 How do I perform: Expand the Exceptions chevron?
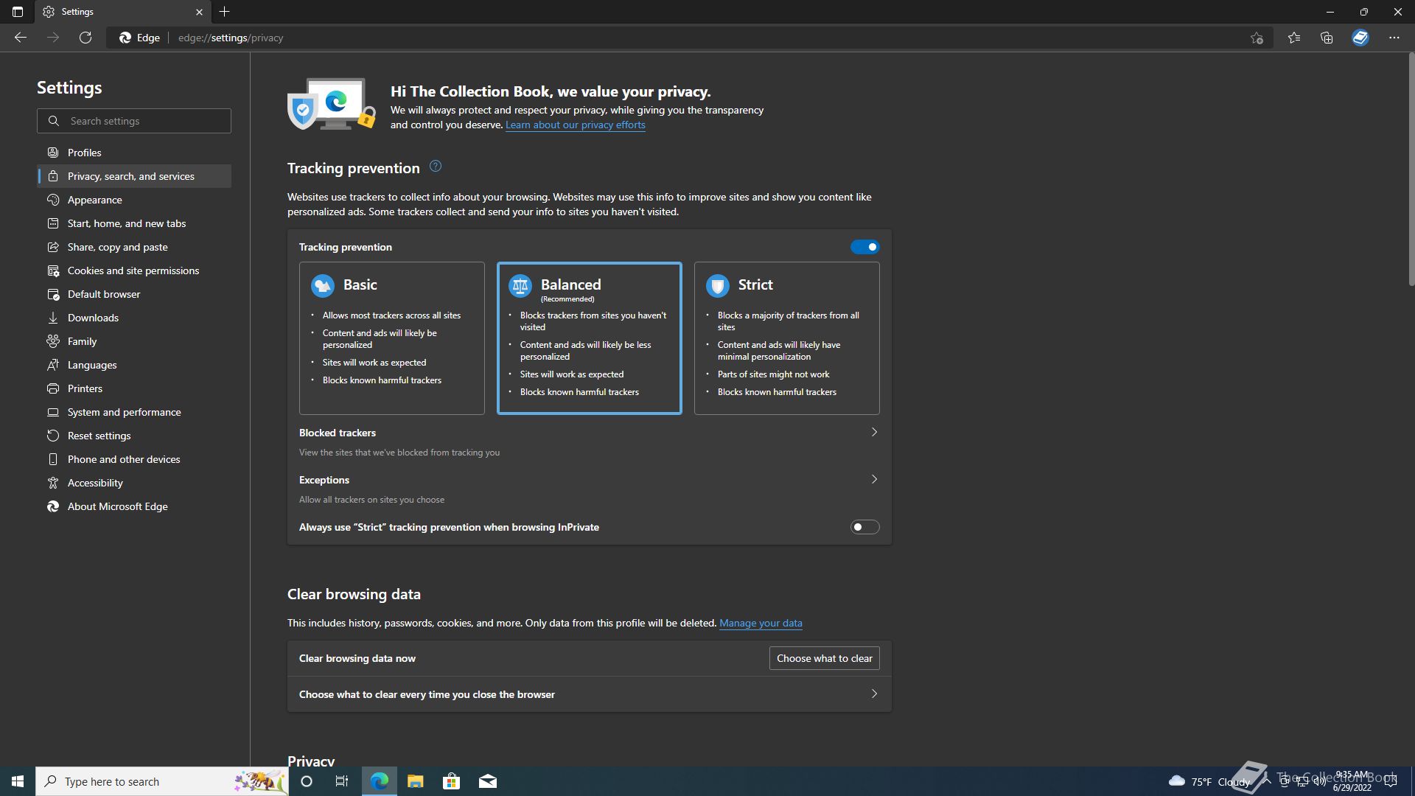(874, 480)
